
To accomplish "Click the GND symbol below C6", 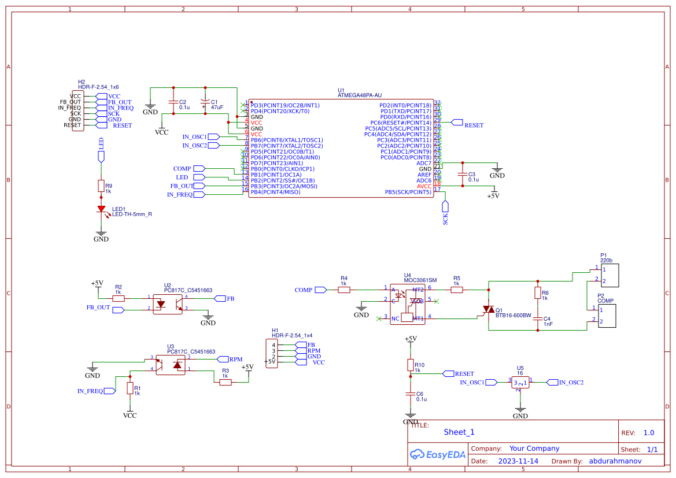I will tap(410, 415).
